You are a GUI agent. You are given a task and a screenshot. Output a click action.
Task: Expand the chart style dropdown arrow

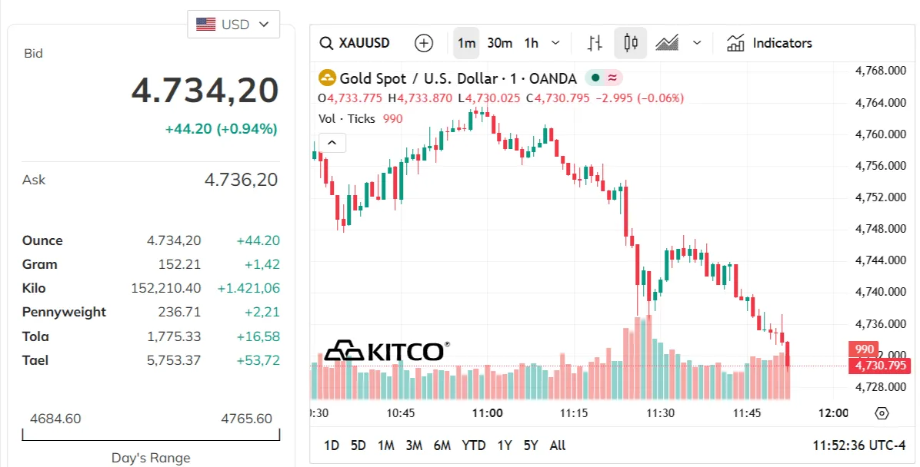click(x=697, y=43)
